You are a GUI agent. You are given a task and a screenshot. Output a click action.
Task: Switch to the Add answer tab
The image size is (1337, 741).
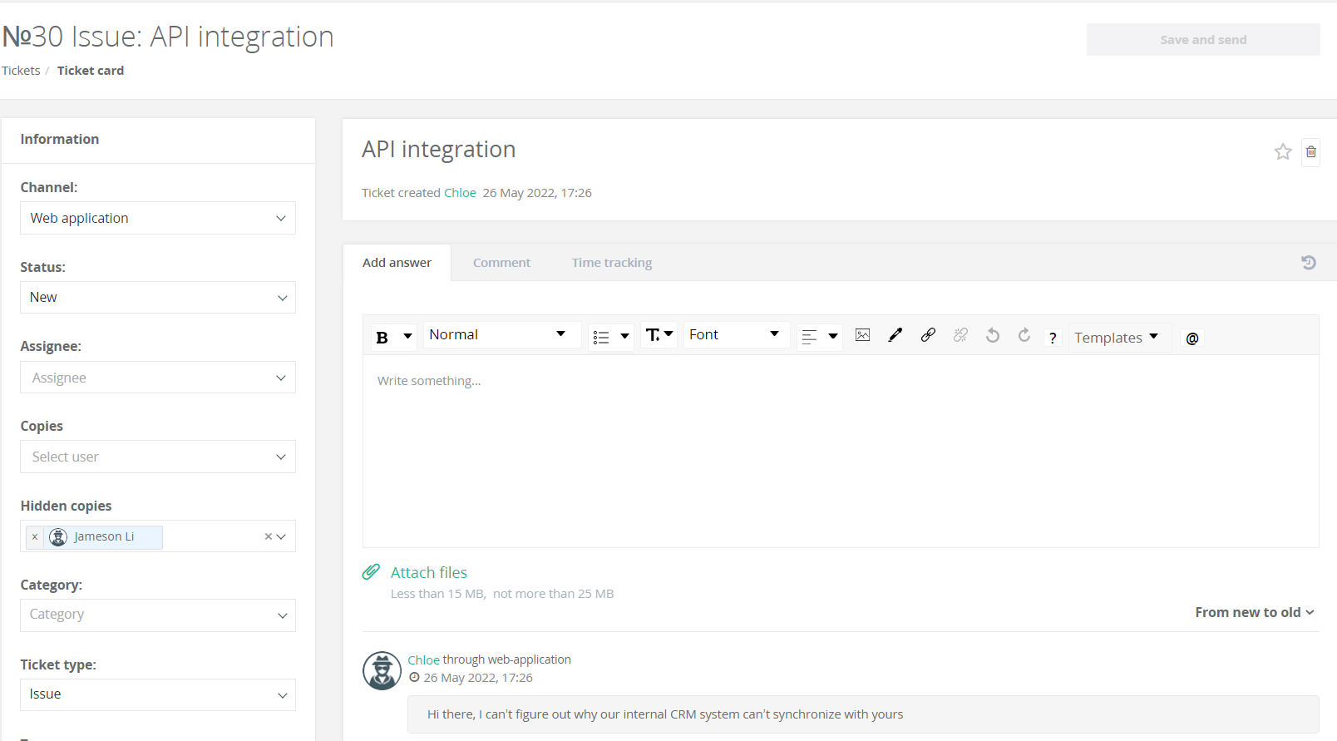tap(397, 263)
